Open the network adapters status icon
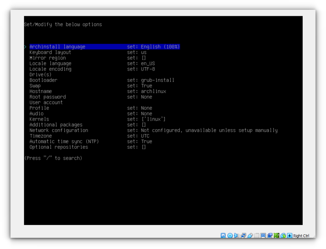326x249 pixels. pyautogui.click(x=244, y=236)
